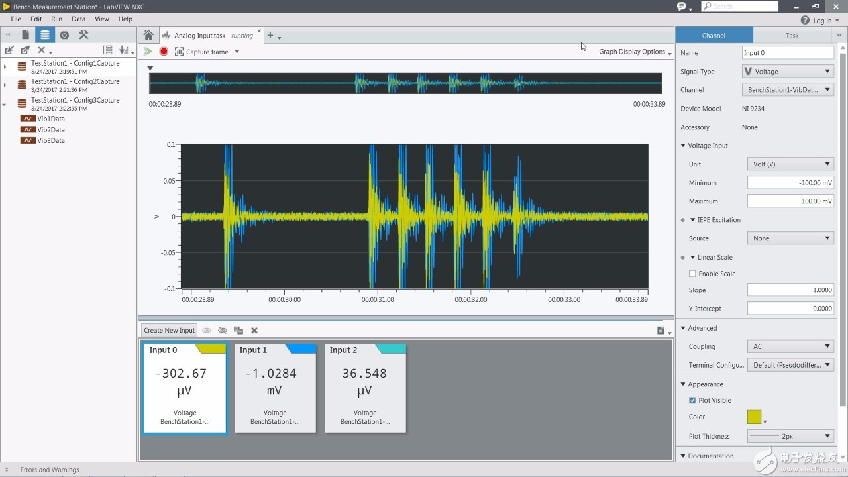Screen dimensions: 848x477
Task: Open the Signal Type Voltage dropdown
Action: click(788, 71)
